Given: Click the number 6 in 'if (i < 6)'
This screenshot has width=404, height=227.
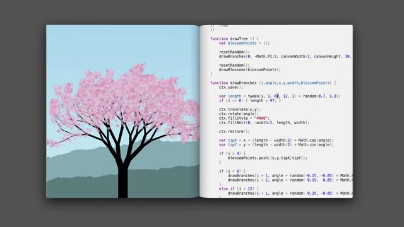Looking at the screenshot, I should click(x=238, y=171).
